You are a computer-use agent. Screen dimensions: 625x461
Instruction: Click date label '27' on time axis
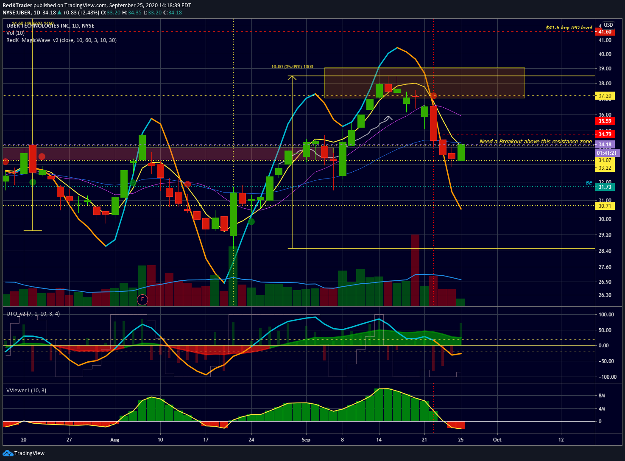(69, 440)
